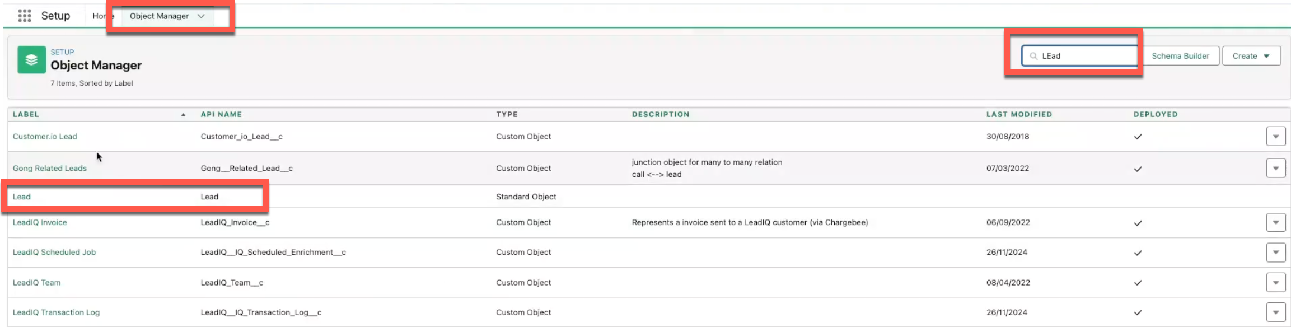Click the LeadIQ Invoice deployed checkmark

(1138, 223)
